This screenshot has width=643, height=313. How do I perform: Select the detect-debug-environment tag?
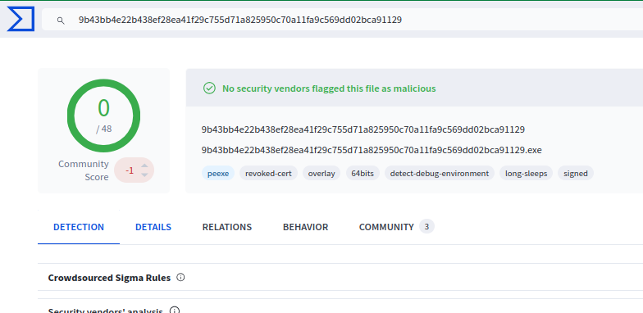pyautogui.click(x=440, y=174)
